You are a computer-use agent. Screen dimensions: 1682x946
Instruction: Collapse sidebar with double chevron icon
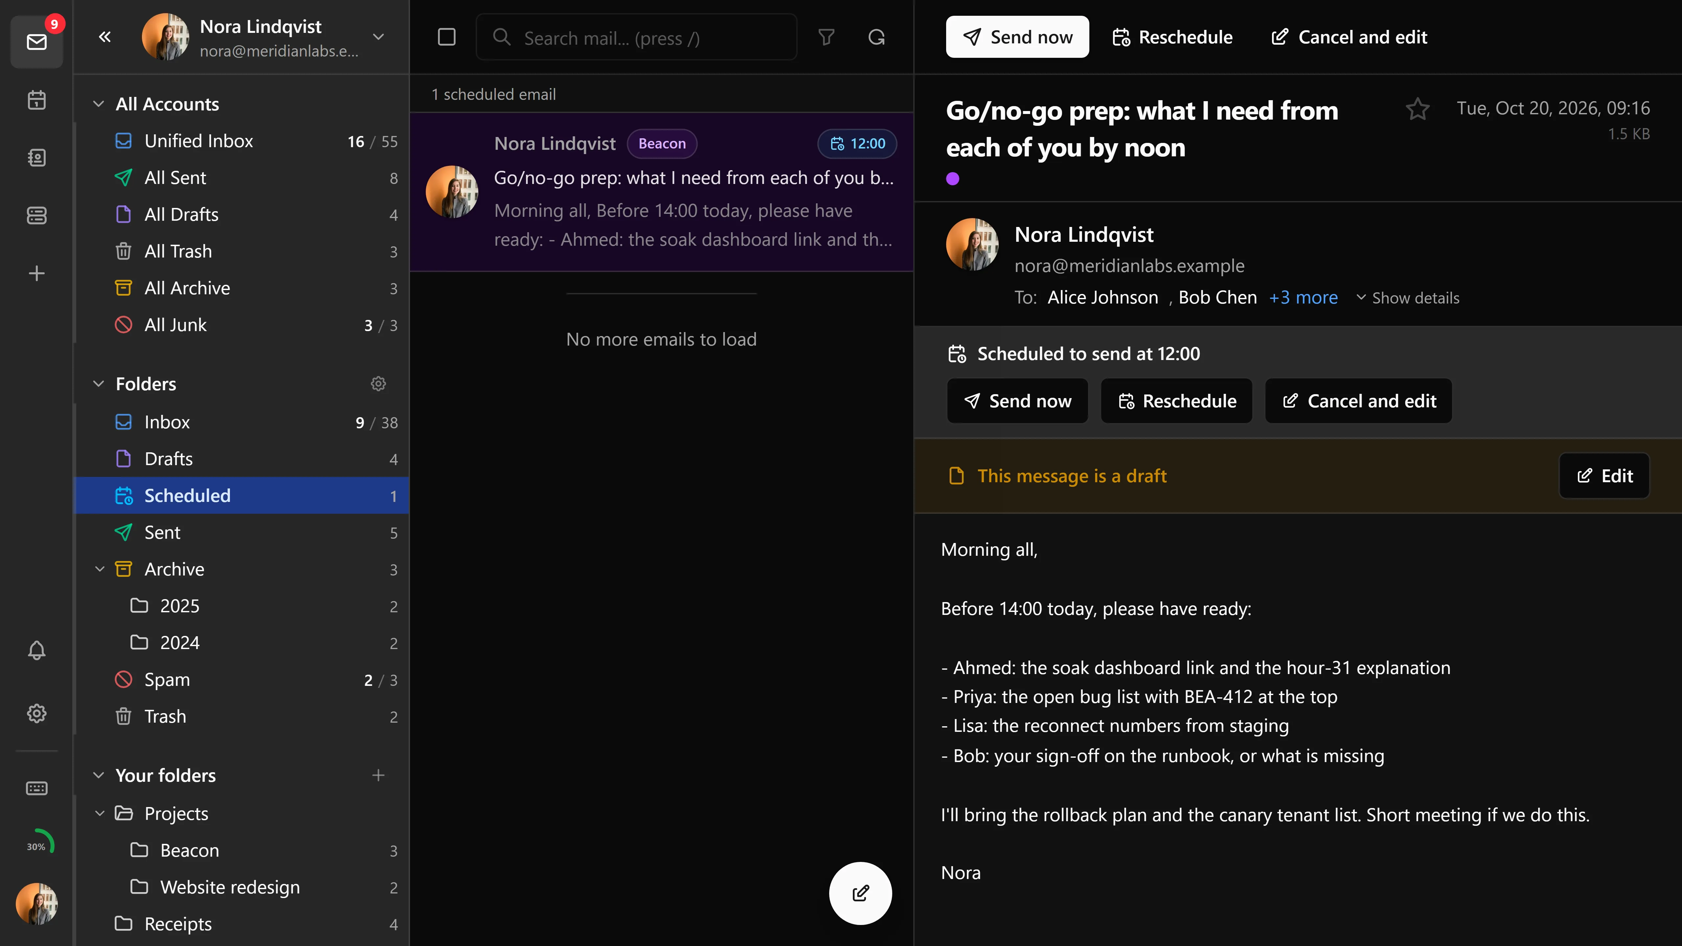(104, 36)
